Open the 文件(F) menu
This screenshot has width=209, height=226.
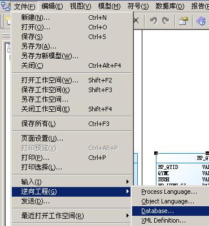pyautogui.click(x=24, y=7)
